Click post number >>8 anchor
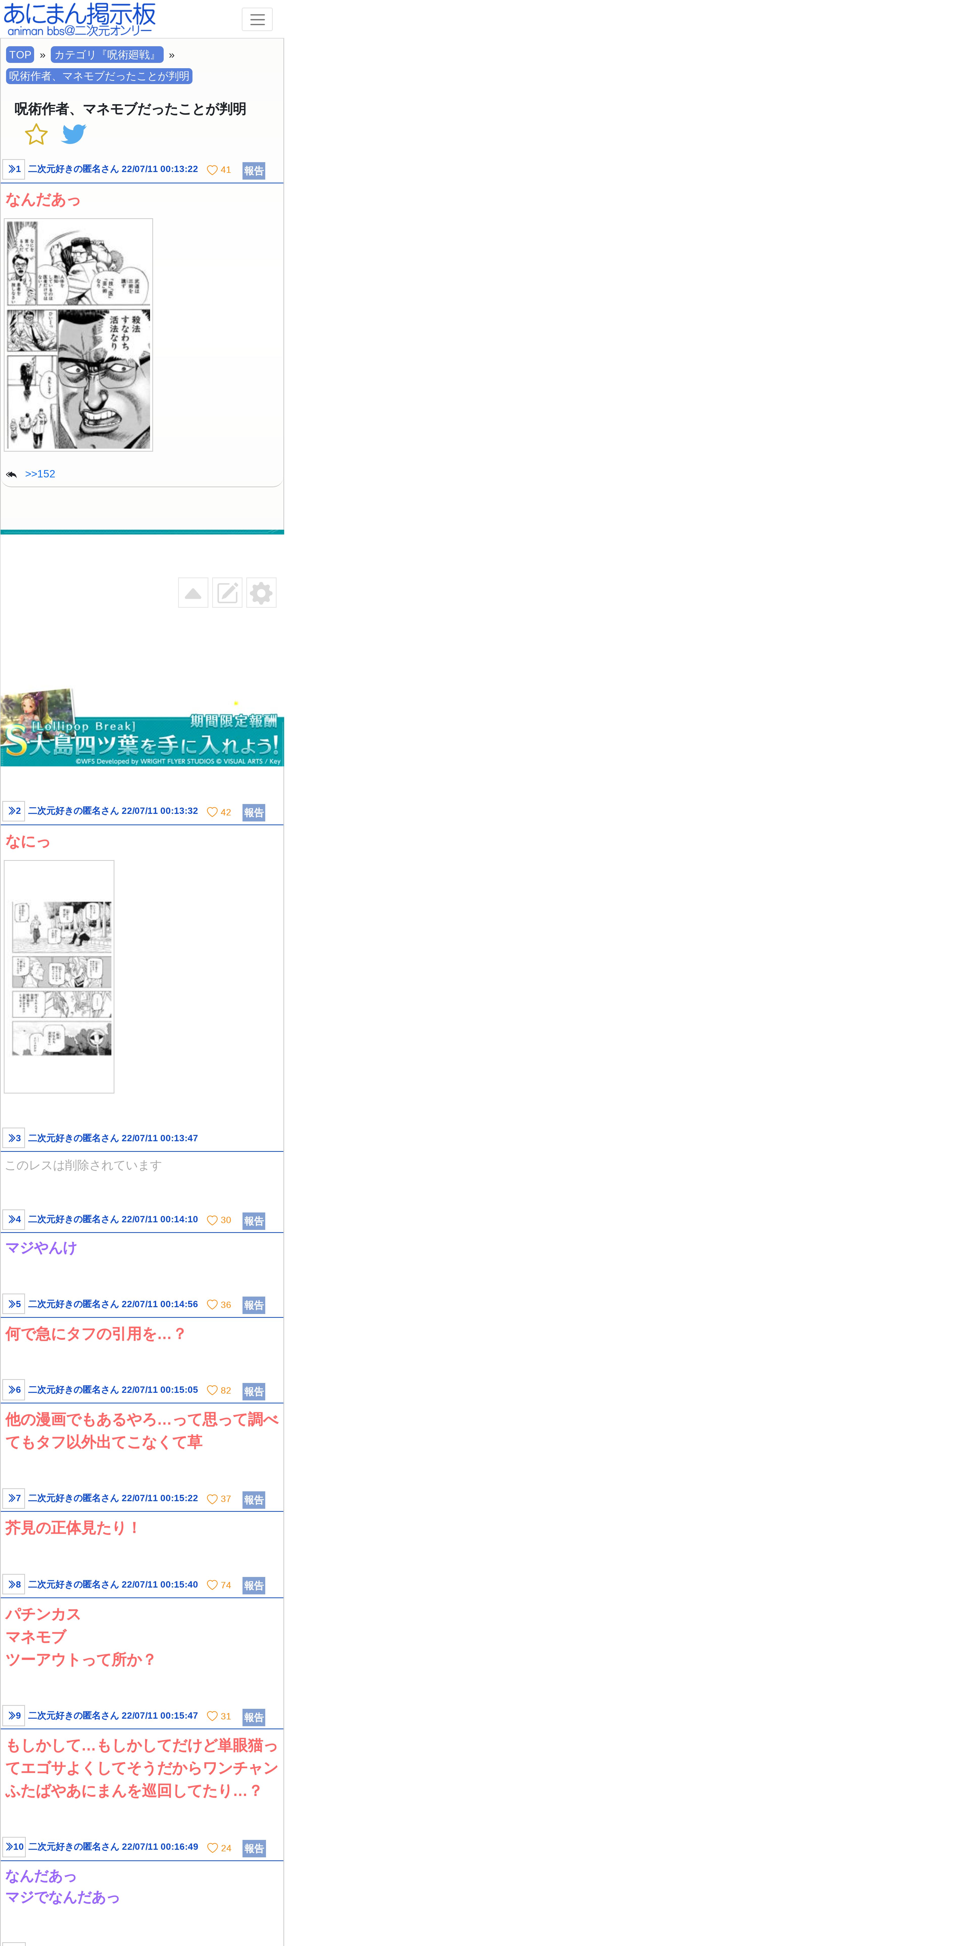 (x=14, y=1584)
